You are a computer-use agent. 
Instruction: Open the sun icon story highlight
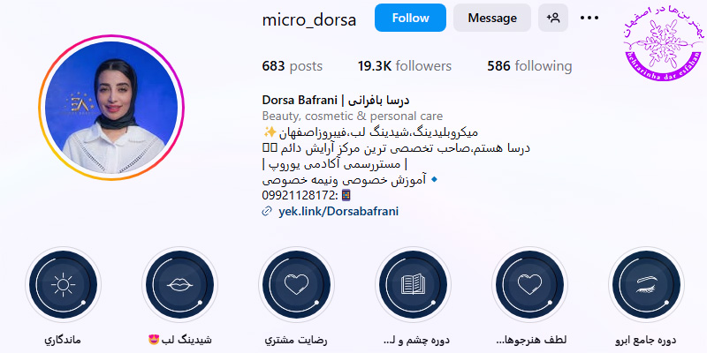pyautogui.click(x=63, y=284)
